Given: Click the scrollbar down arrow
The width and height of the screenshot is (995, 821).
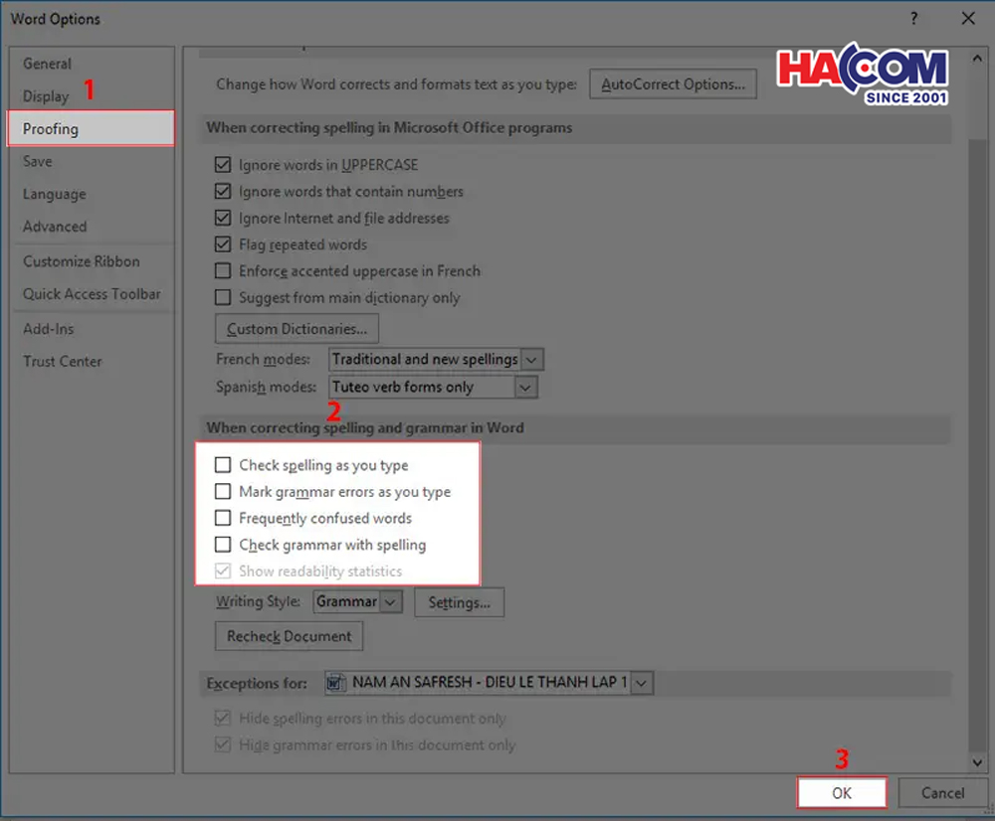Looking at the screenshot, I should [x=976, y=761].
